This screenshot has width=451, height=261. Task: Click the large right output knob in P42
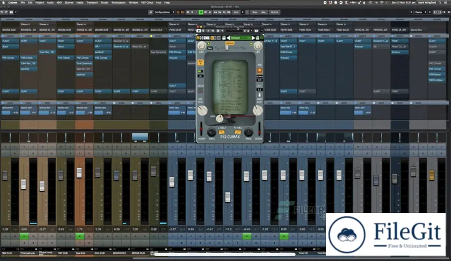point(257,111)
